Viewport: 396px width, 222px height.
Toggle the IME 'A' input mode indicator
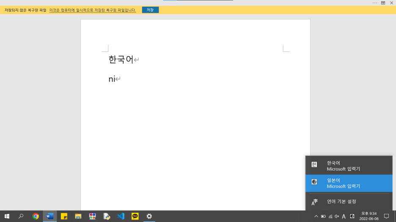pyautogui.click(x=344, y=217)
